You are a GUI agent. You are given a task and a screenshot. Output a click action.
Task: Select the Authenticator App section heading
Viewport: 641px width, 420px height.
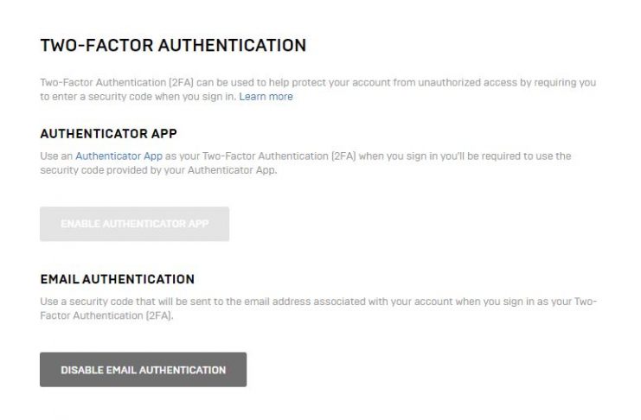click(x=109, y=134)
